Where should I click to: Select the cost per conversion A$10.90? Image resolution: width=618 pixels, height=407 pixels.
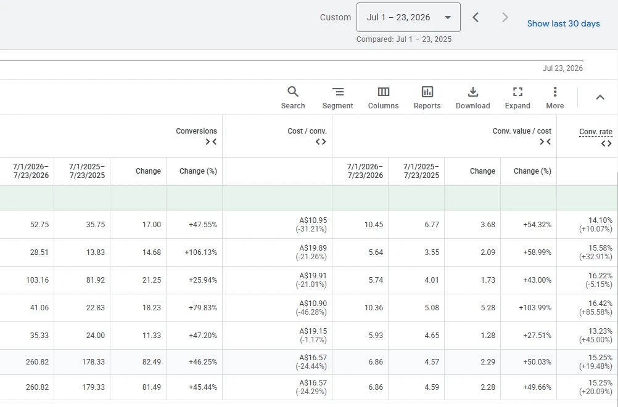pyautogui.click(x=313, y=304)
